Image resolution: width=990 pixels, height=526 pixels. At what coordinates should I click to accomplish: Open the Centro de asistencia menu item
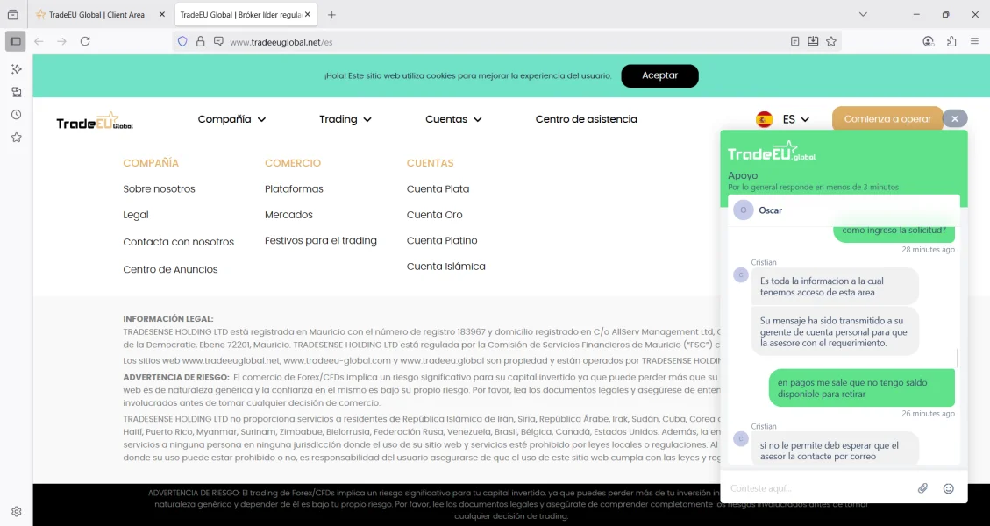click(586, 119)
